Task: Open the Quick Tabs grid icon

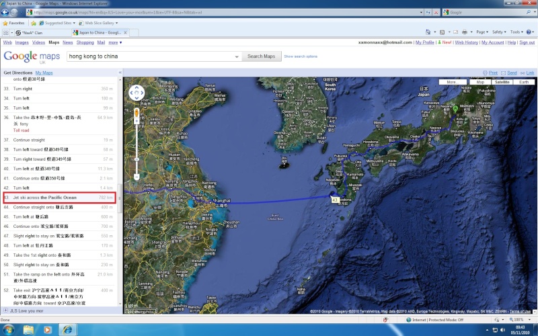Action: coord(6,32)
